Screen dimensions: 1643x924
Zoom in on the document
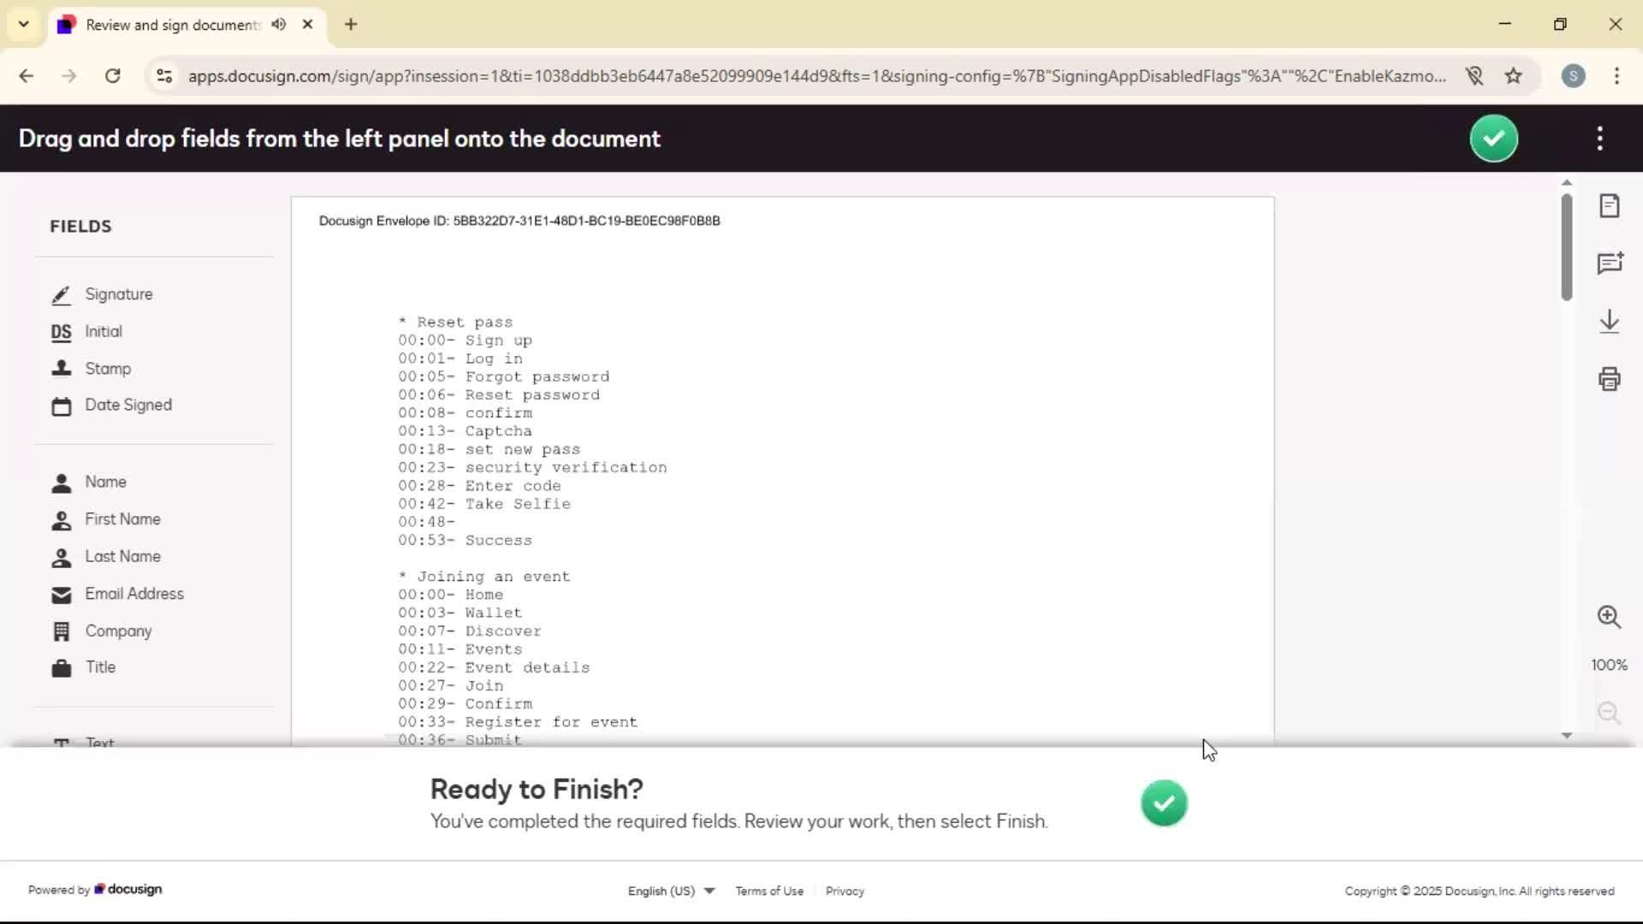point(1610,617)
